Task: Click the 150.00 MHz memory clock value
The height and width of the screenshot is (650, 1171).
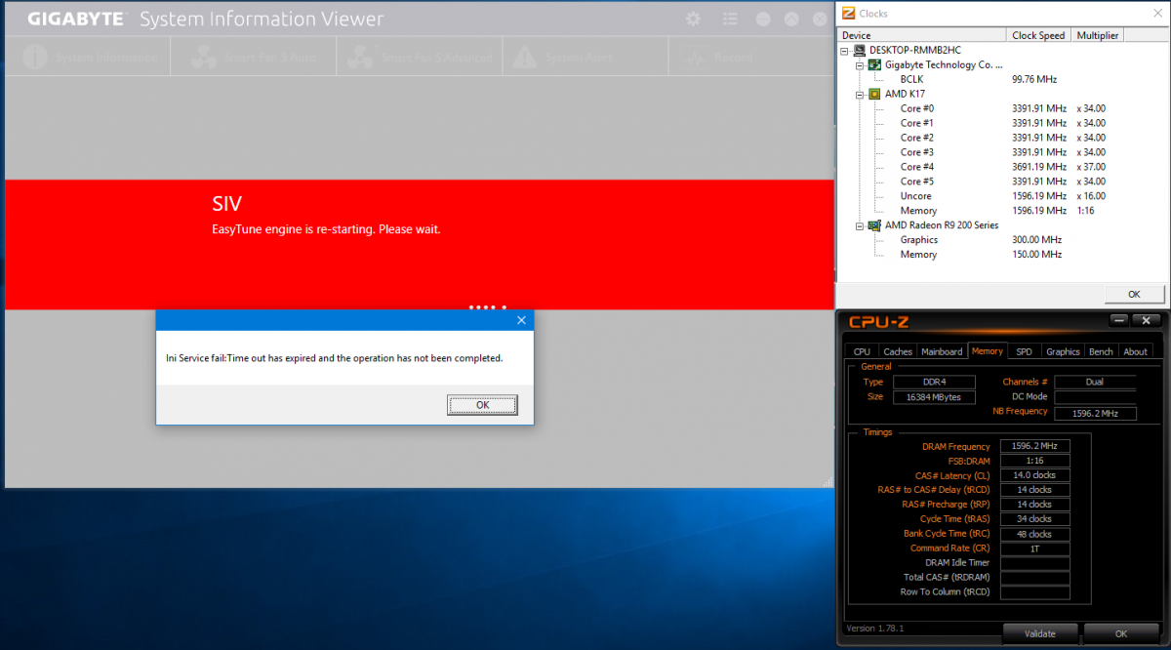Action: [1036, 255]
